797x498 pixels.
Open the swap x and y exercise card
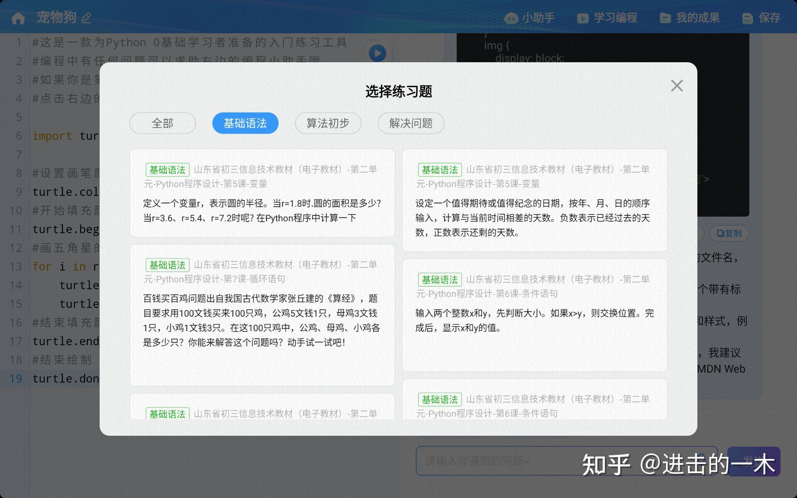pos(534,315)
